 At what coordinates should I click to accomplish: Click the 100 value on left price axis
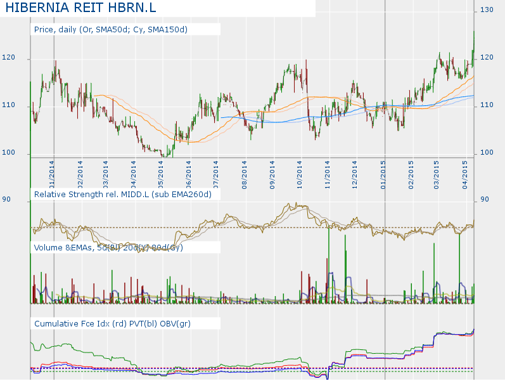pos(8,153)
